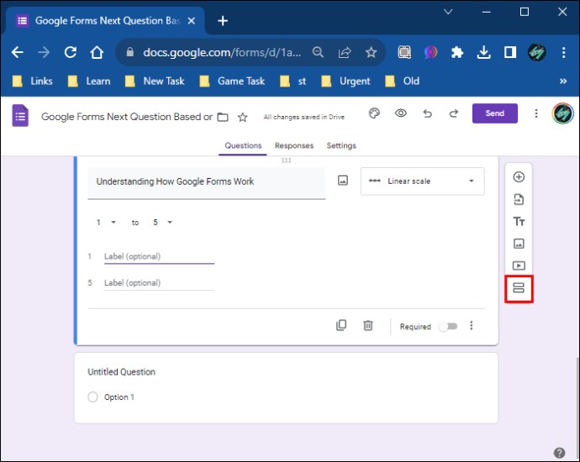This screenshot has height=462, width=580.
Task: Open the Game Task bookmark folder
Action: pos(232,81)
